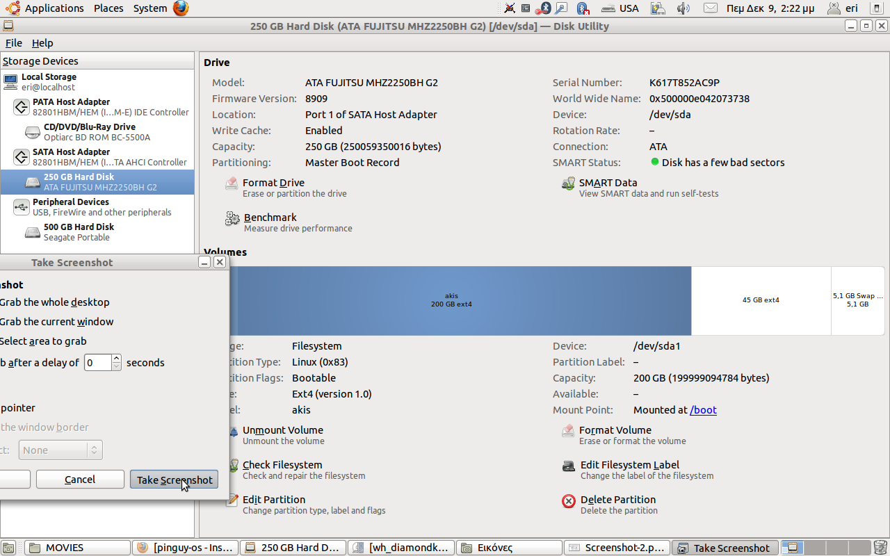
Task: Toggle the include pointer option
Action: point(17,408)
